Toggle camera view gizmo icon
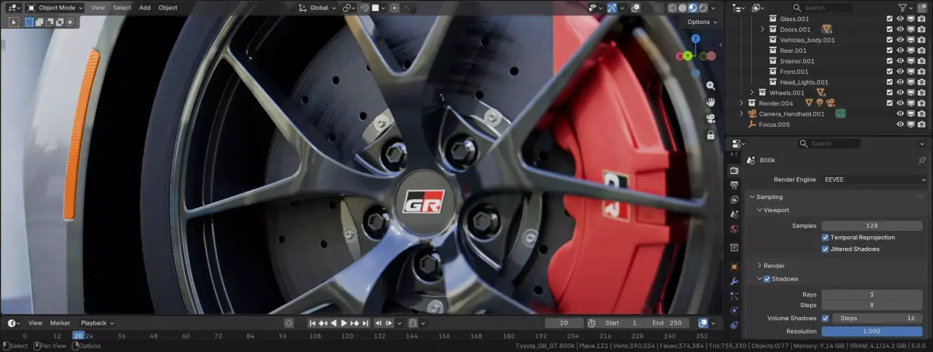 [711, 118]
